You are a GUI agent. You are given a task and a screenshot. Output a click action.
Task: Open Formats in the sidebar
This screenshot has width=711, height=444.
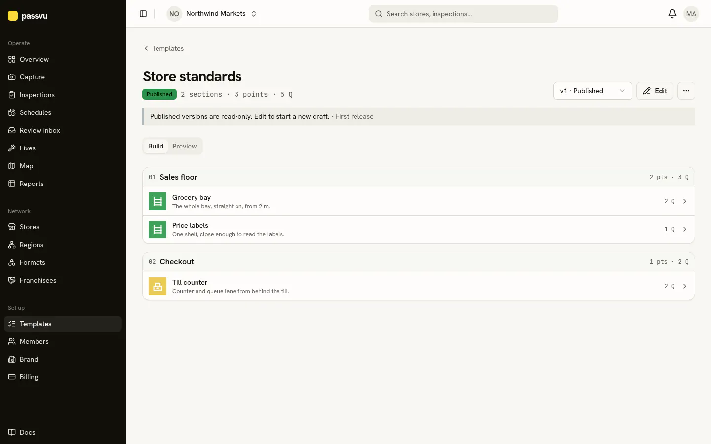pyautogui.click(x=63, y=262)
